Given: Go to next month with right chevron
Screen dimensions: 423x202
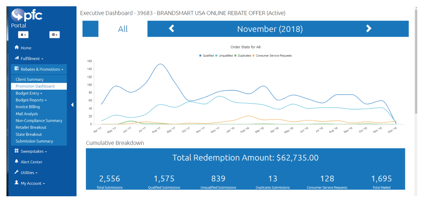Looking at the screenshot, I should pos(369,28).
